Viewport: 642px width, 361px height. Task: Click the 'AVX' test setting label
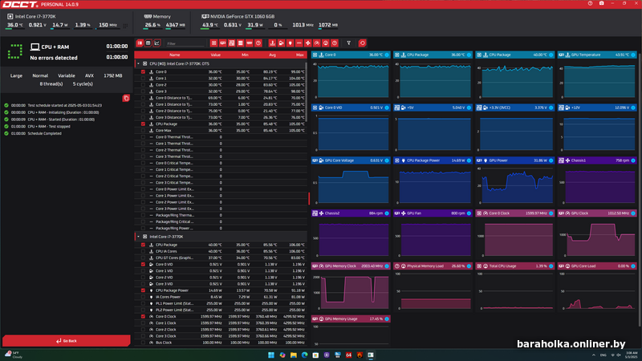(x=89, y=75)
